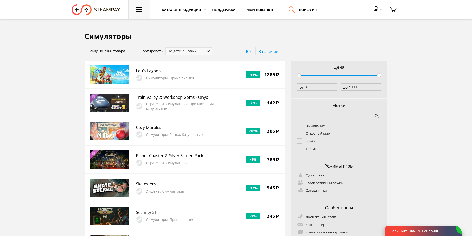472x236 pixels.
Task: Open the Security 51 thumbnail image
Action: (x=110, y=216)
